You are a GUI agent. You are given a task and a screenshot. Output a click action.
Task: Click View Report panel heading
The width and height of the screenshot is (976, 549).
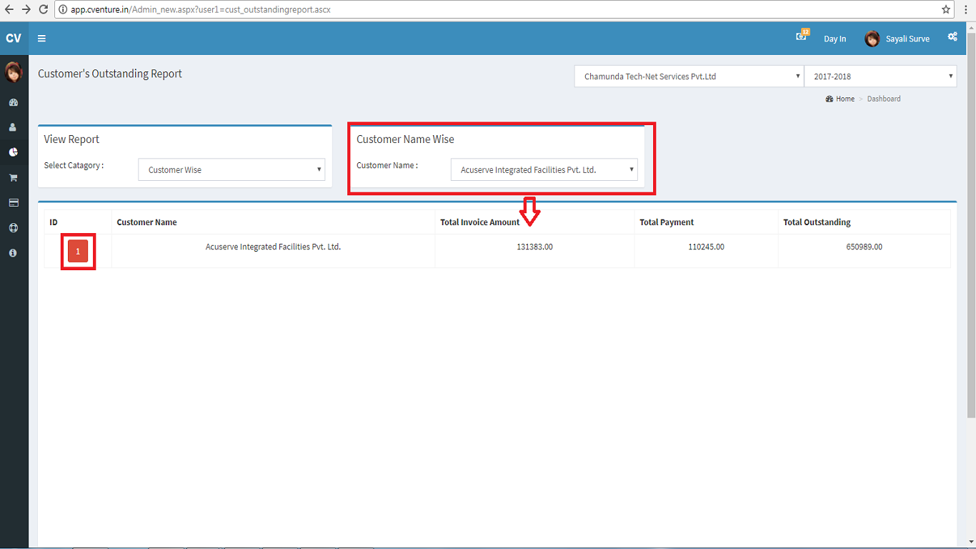(x=71, y=139)
